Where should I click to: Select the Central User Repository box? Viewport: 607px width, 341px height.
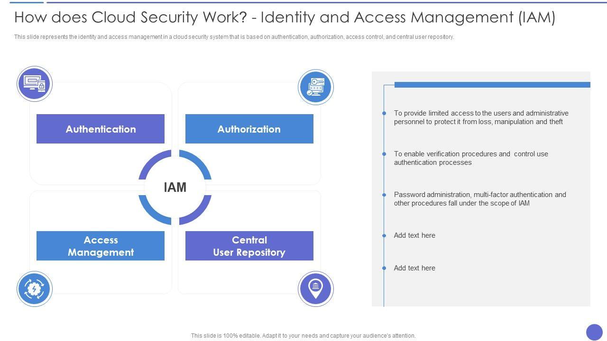[249, 246]
